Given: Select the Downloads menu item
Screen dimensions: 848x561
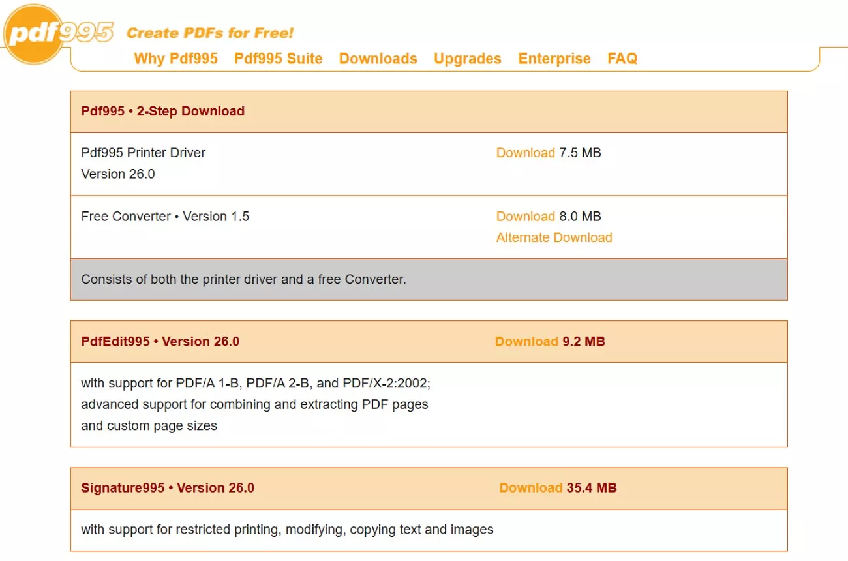Looking at the screenshot, I should [378, 59].
